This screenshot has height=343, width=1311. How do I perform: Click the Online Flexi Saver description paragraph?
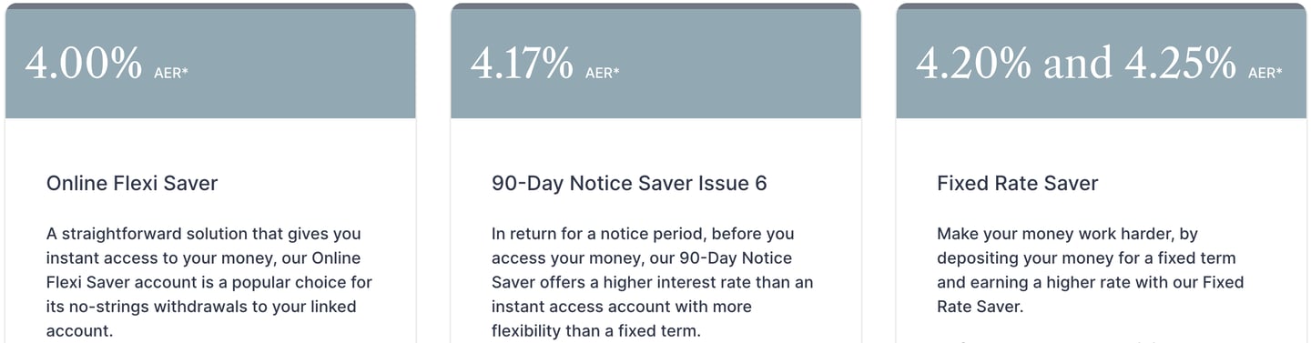click(209, 282)
